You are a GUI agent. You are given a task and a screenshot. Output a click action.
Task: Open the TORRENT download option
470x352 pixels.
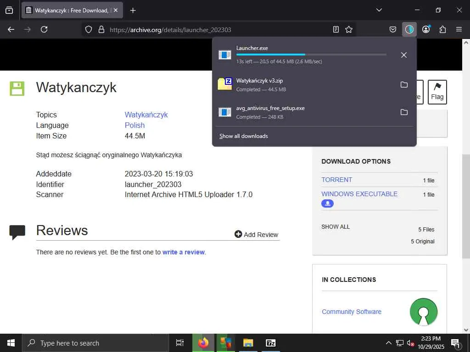(x=336, y=180)
